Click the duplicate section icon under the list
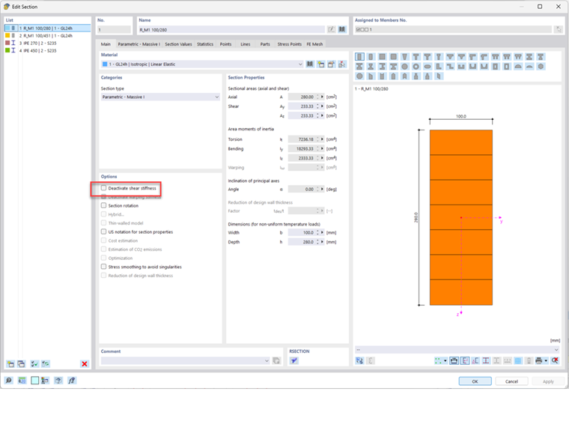Image resolution: width=569 pixels, height=427 pixels. (x=22, y=364)
